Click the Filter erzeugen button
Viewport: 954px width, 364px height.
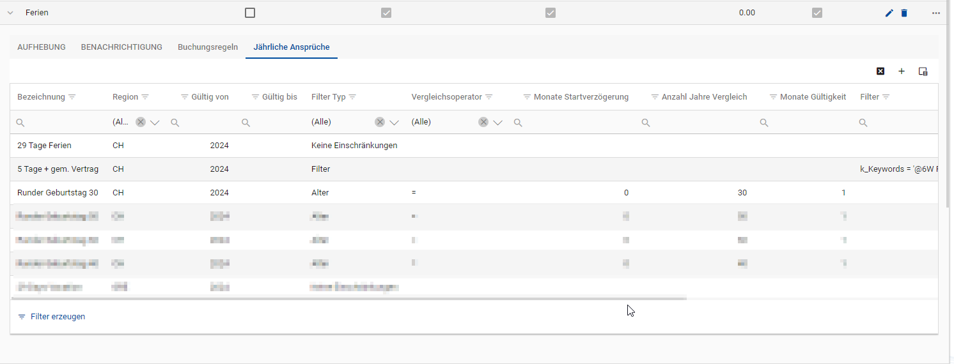click(x=51, y=317)
